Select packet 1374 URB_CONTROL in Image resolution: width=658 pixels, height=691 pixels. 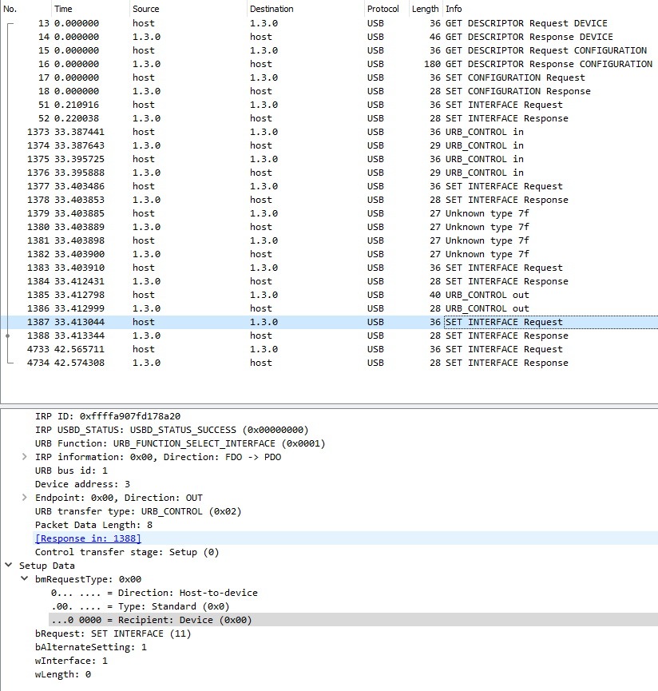point(329,145)
